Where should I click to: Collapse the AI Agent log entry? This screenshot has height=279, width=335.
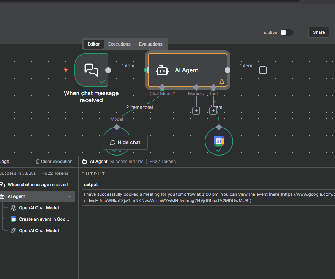click(70, 196)
